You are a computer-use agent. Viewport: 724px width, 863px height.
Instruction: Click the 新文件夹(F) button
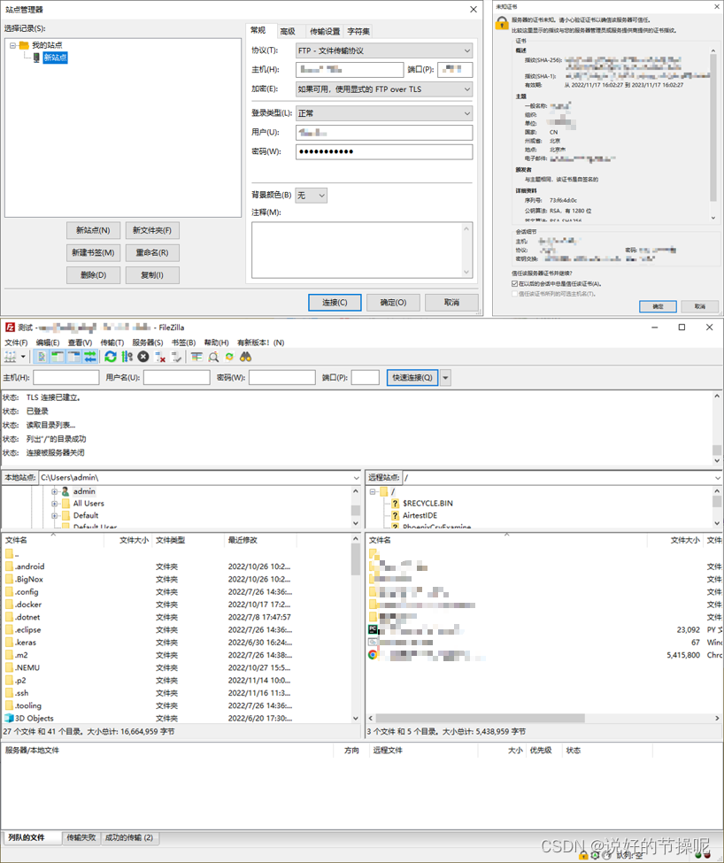(x=152, y=231)
